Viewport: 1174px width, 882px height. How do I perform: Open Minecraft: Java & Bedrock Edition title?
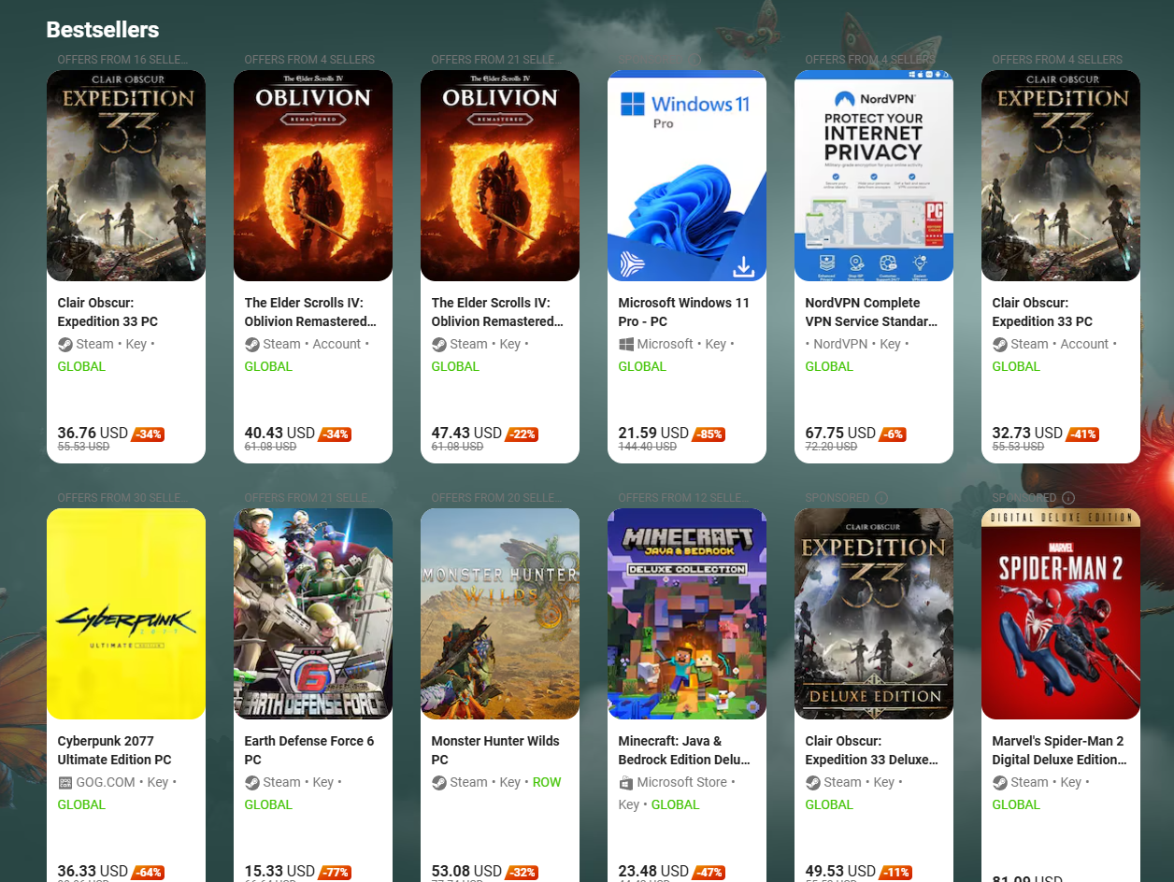(684, 750)
